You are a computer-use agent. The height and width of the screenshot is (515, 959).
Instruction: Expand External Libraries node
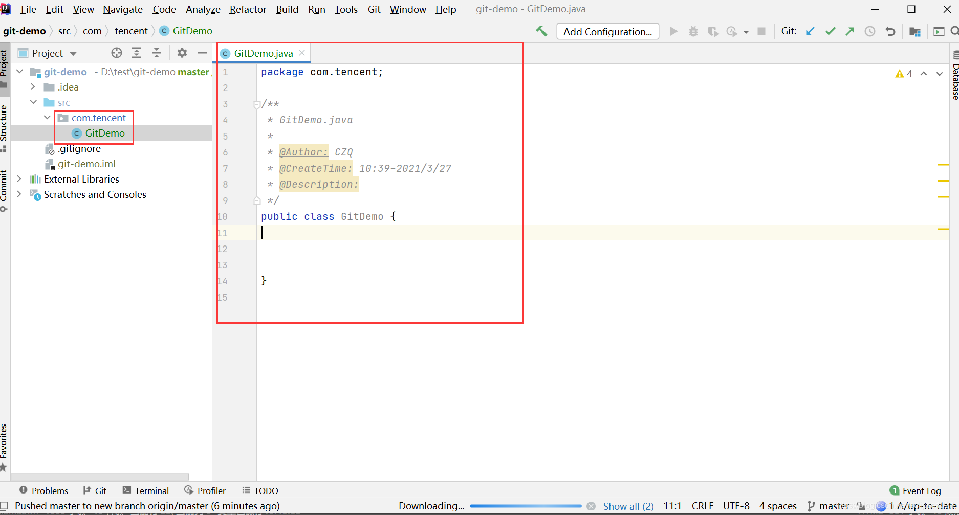(x=19, y=179)
